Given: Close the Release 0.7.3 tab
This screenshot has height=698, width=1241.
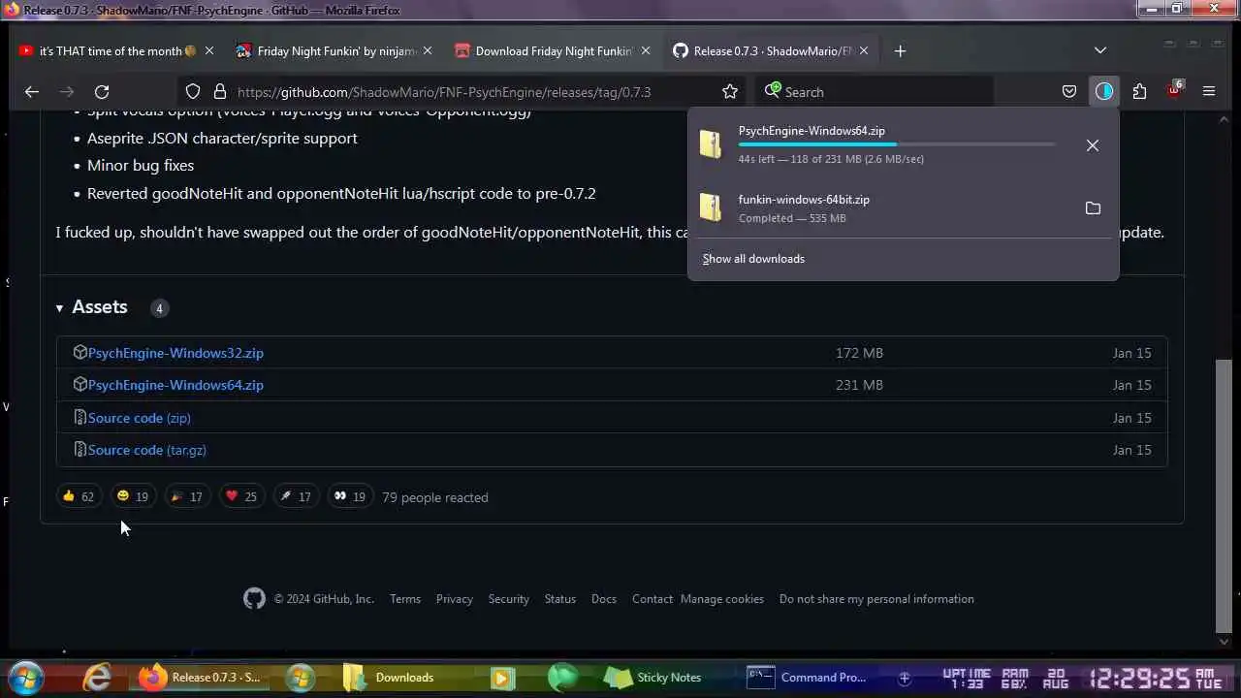Looking at the screenshot, I should point(864,50).
